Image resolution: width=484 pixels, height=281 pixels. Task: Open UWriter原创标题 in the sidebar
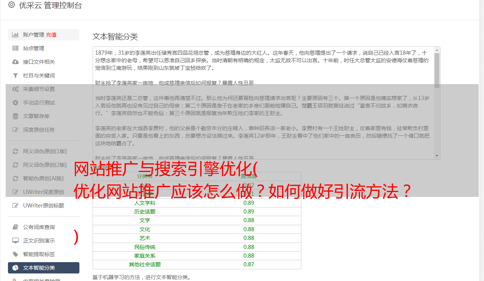click(43, 206)
